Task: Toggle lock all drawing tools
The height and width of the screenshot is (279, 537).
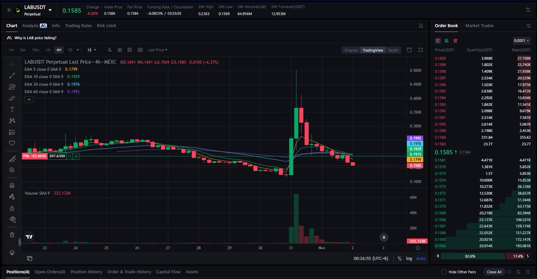Action: [x=12, y=208]
